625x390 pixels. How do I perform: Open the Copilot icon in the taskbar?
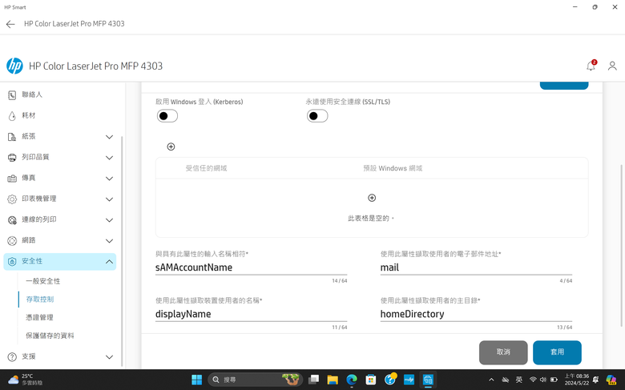611,380
